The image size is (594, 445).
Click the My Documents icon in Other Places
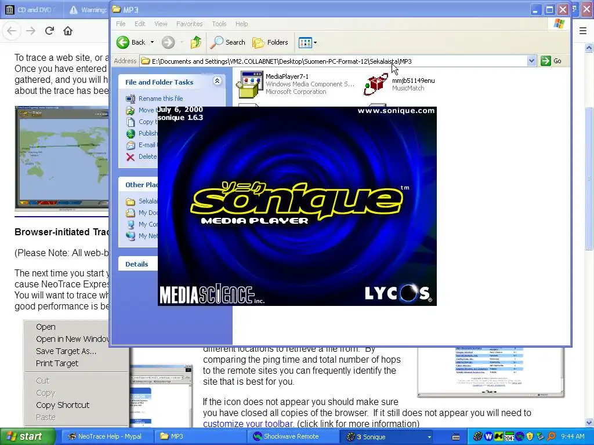[x=131, y=213]
